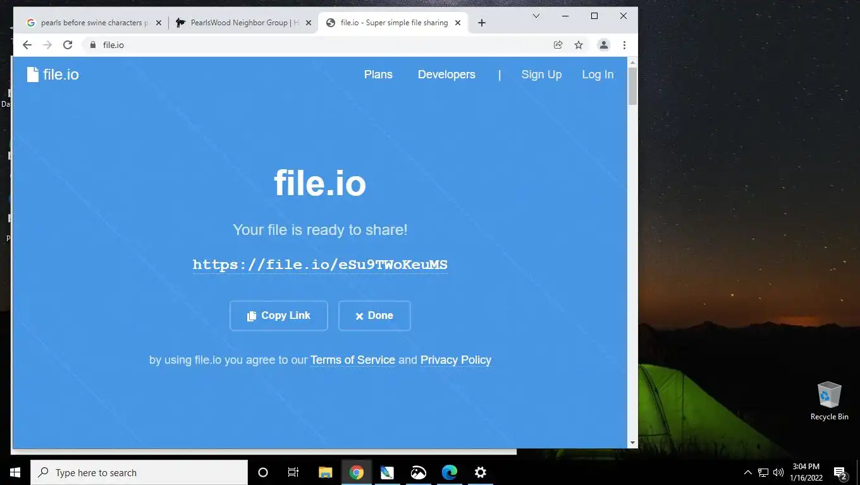Click scrollbar down arrow
Image resolution: width=860 pixels, height=485 pixels.
(x=633, y=443)
